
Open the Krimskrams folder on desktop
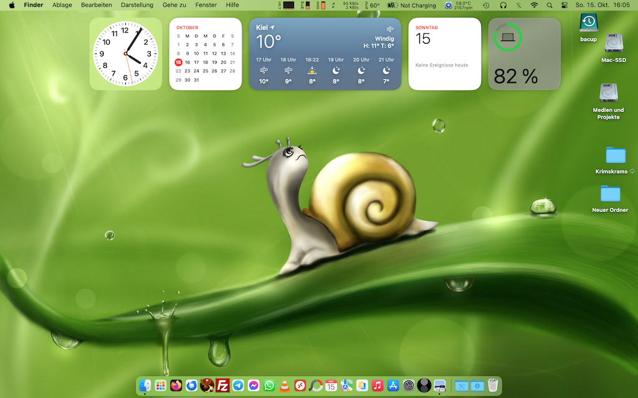(615, 155)
